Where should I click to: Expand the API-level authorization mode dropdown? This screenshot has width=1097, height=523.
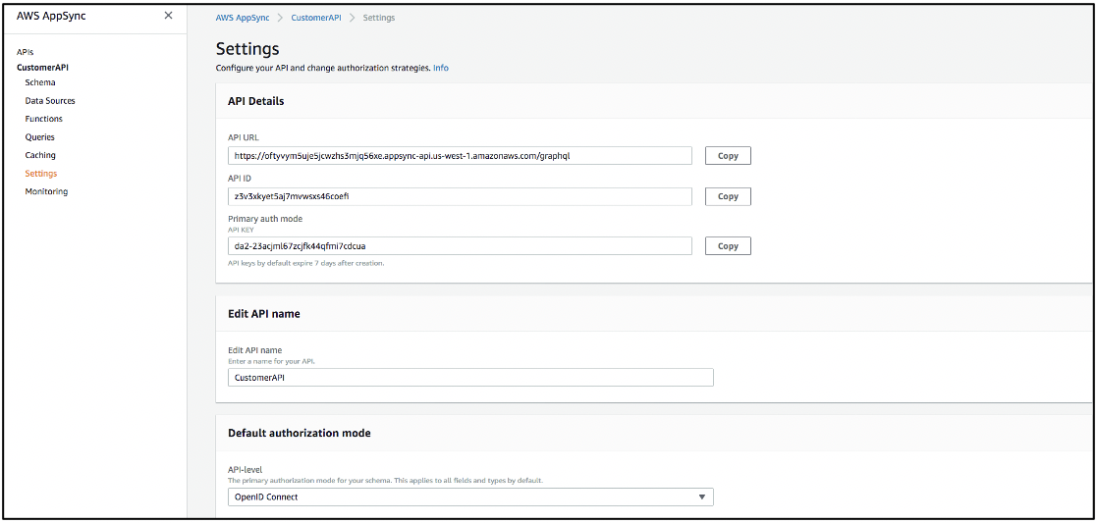470,497
